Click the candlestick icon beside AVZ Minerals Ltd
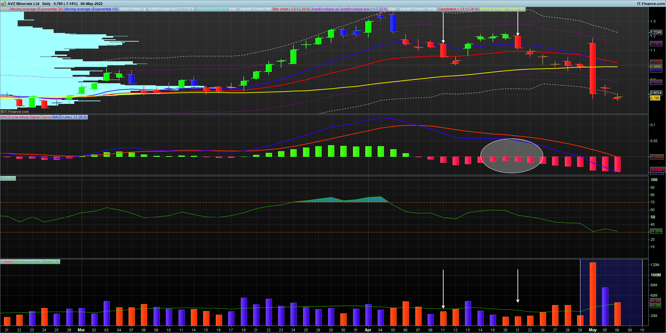Screen dimensions: 666x333 click(x=4, y=4)
